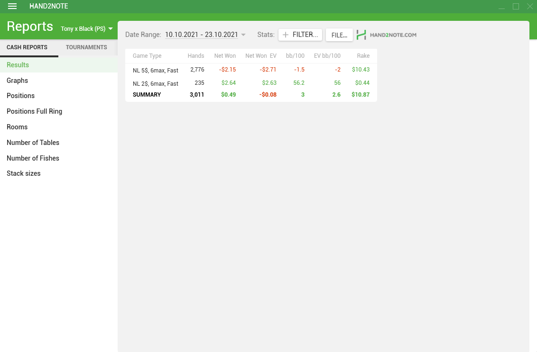Sort by the Rake column header
The image size is (537, 352).
click(x=363, y=56)
